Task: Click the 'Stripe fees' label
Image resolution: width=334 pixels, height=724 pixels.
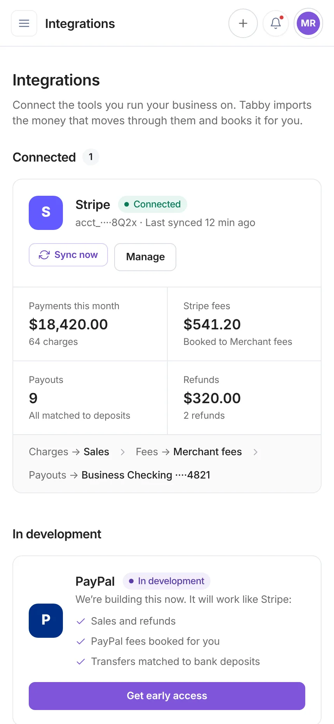Action: click(207, 306)
